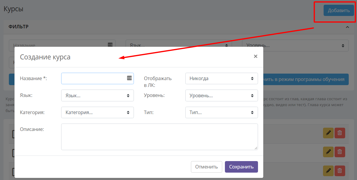Image resolution: width=357 pixels, height=180 pixels.
Task: Open the Тип dropdown in the dialog
Action: (222, 112)
